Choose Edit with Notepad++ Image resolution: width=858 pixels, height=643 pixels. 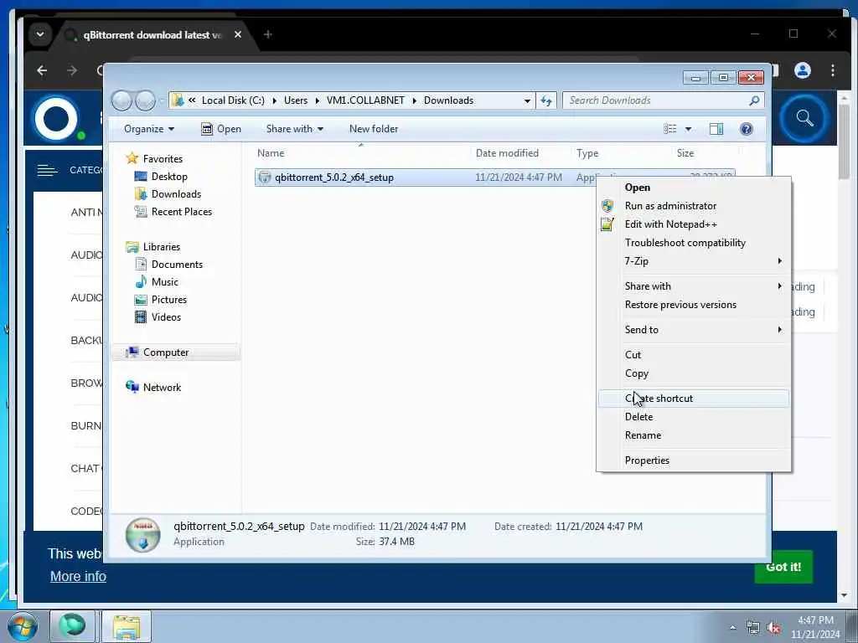coord(671,224)
